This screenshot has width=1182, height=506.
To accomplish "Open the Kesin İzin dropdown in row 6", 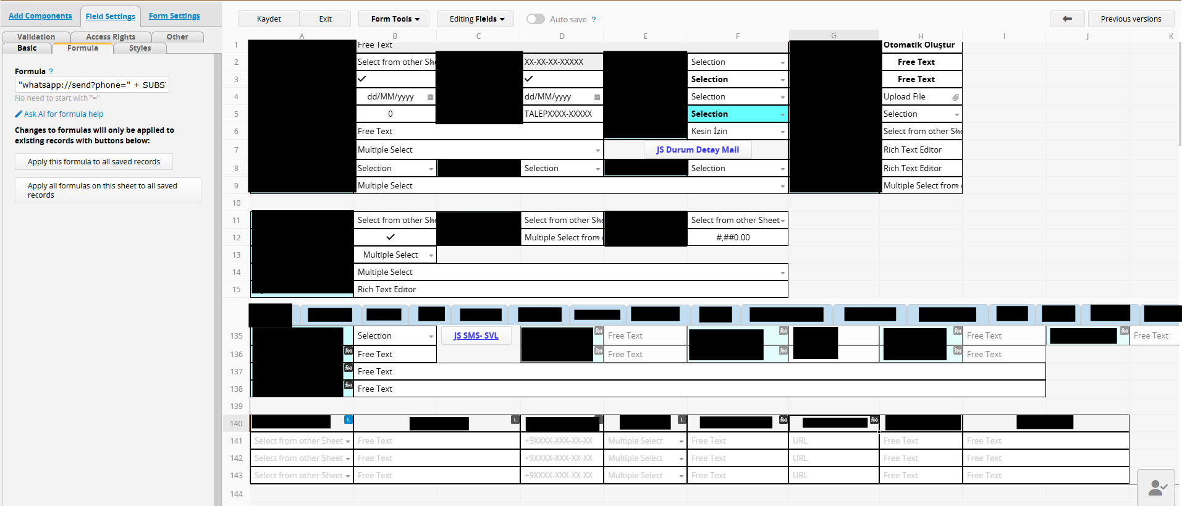I will click(782, 132).
